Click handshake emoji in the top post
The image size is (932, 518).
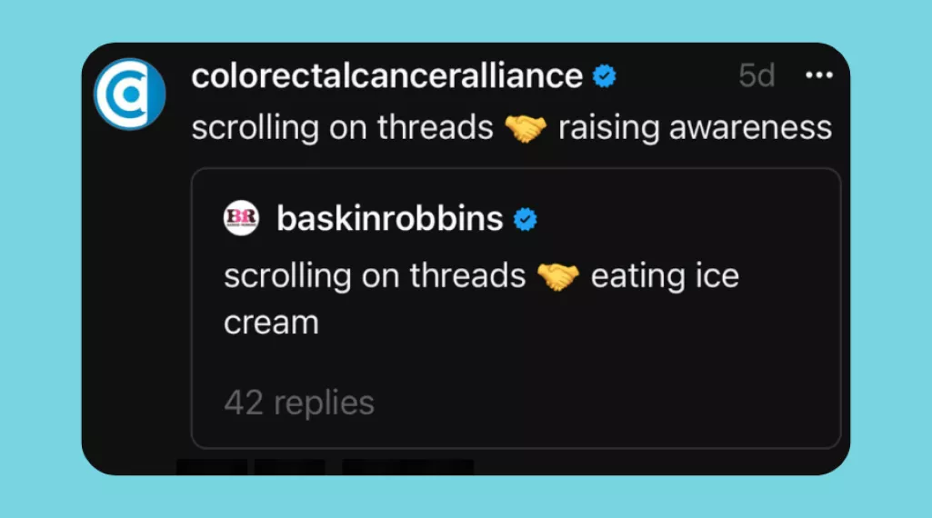click(526, 128)
